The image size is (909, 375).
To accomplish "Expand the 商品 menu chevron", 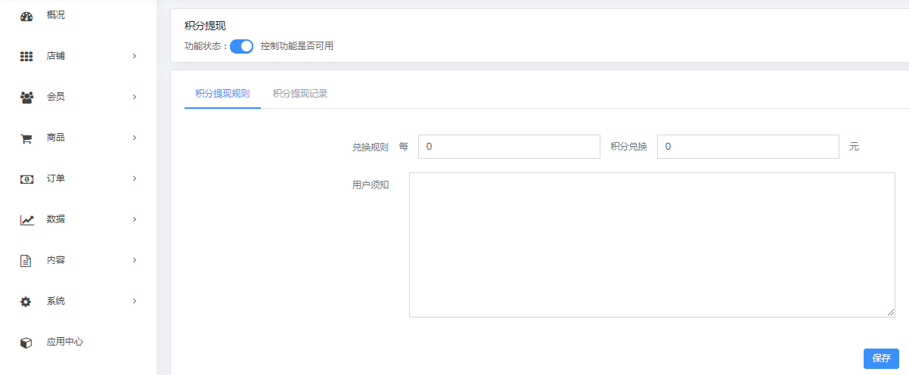I will (135, 138).
